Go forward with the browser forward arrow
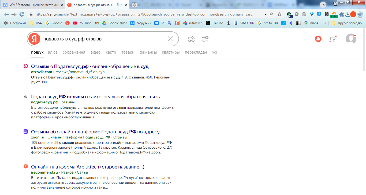The width and height of the screenshot is (366, 195). [x=14, y=14]
